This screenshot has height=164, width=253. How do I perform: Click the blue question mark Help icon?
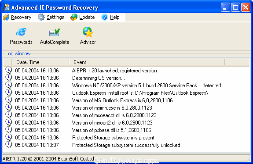point(105,17)
